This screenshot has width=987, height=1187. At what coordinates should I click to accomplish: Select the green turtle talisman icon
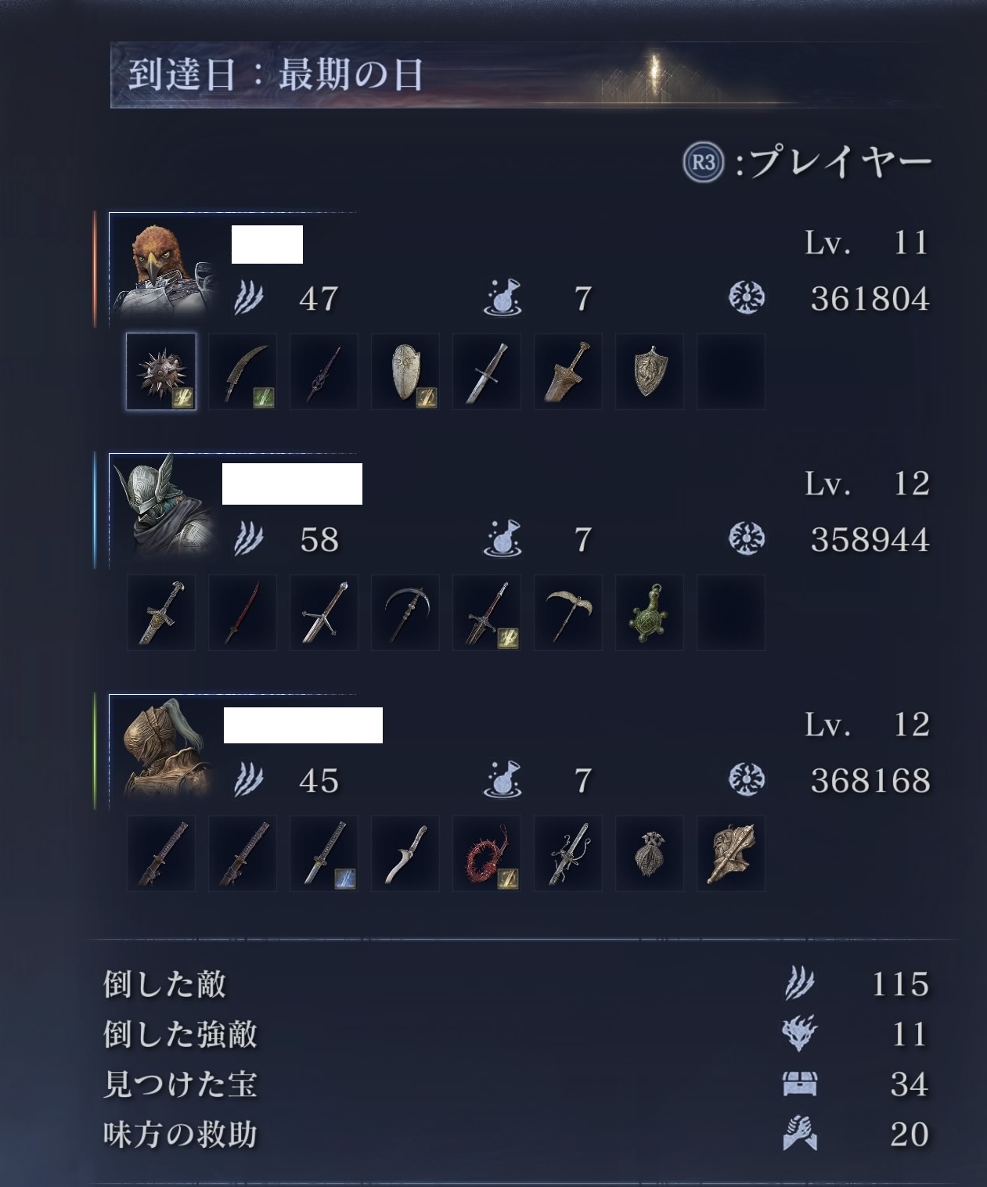coord(650,613)
